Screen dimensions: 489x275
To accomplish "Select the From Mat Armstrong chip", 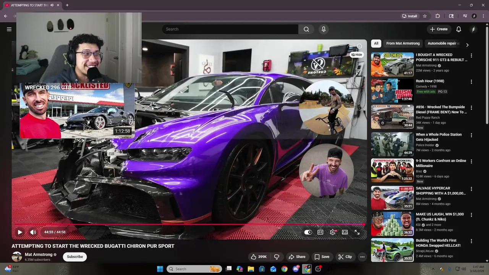I will [x=403, y=43].
